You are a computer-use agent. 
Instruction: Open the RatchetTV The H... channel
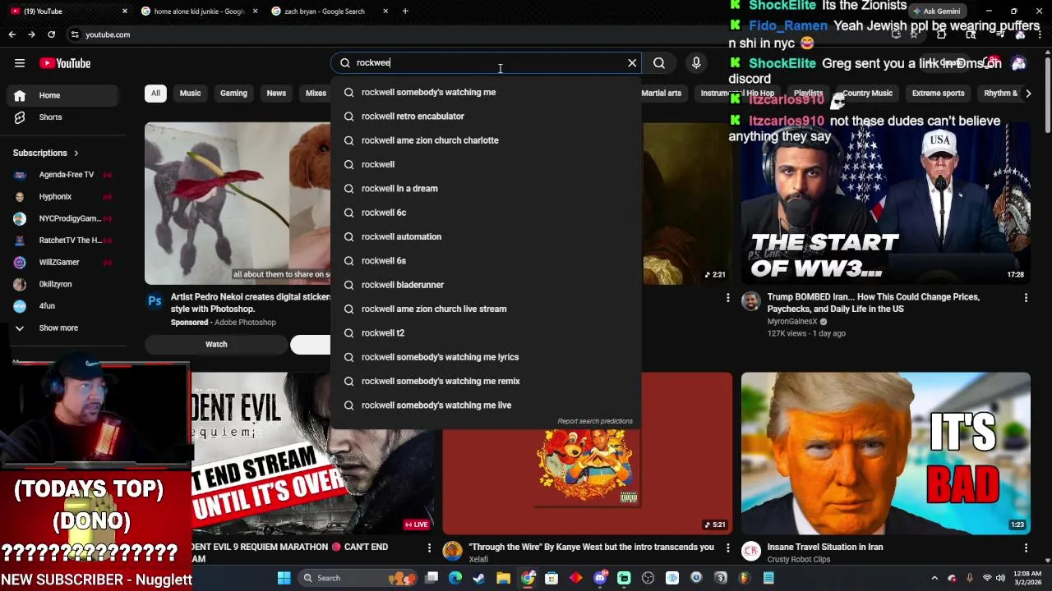(x=64, y=241)
